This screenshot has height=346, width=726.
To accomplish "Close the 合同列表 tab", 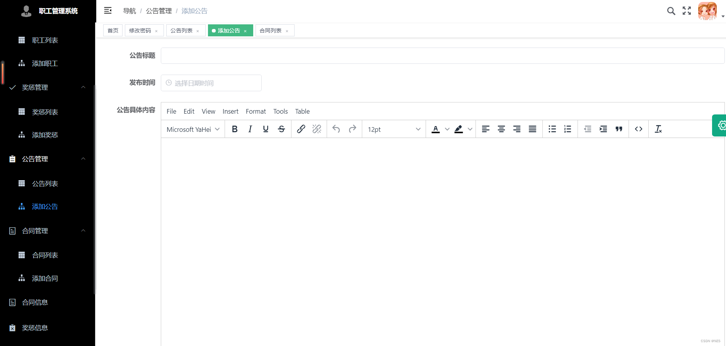I will click(x=287, y=31).
